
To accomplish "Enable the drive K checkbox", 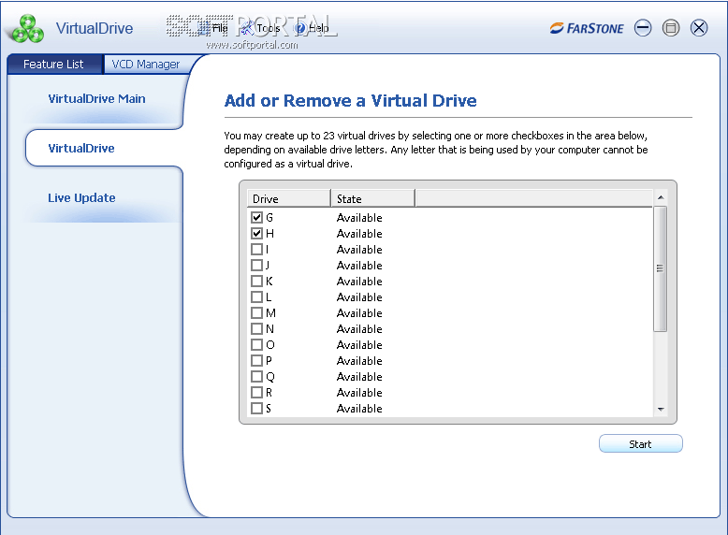I will pyautogui.click(x=257, y=282).
